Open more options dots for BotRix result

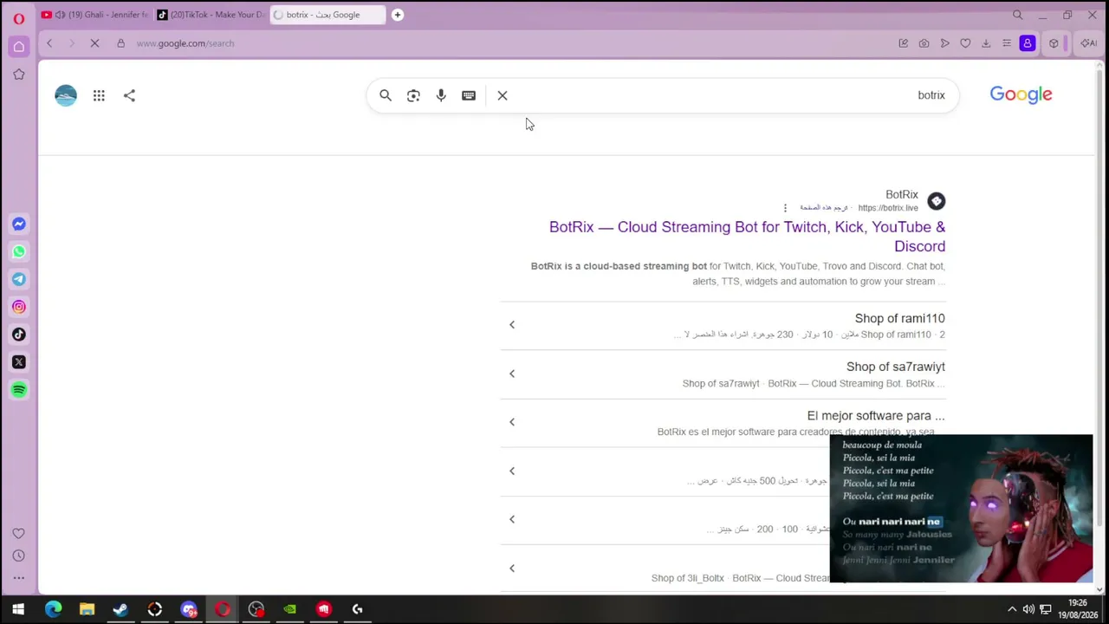(x=785, y=208)
